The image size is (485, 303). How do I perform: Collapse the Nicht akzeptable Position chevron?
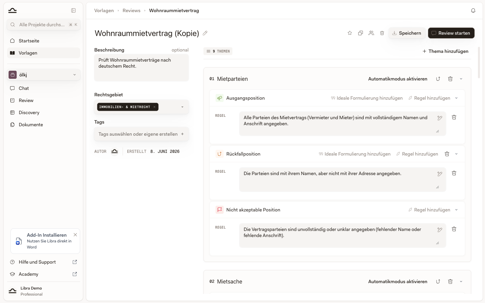456,210
